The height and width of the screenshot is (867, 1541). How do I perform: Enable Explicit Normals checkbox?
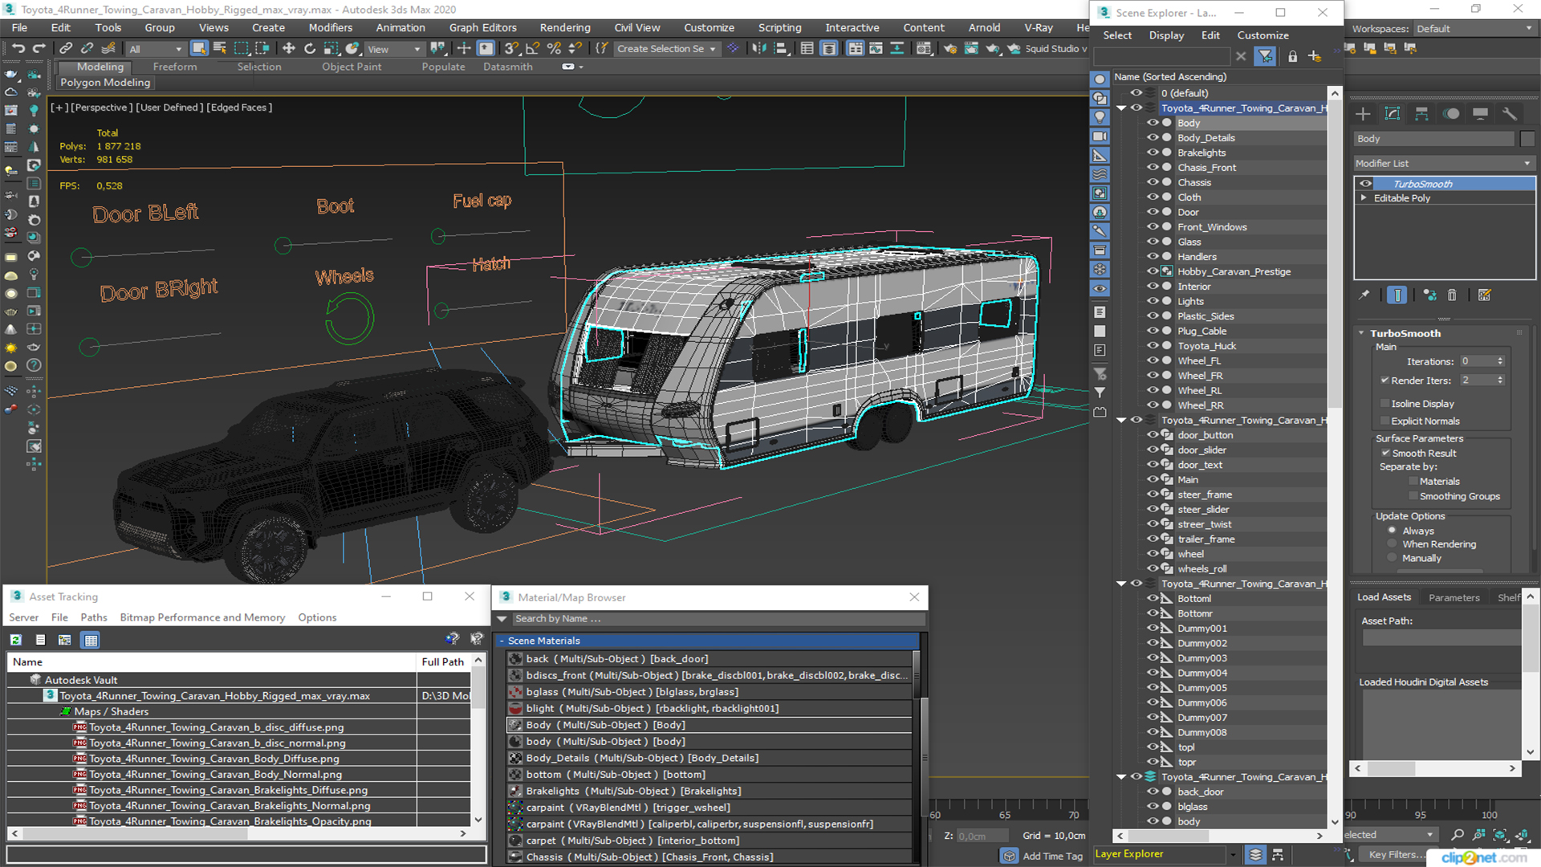[1384, 421]
